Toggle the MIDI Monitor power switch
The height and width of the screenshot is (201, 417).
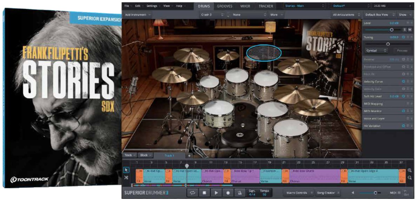403,111
